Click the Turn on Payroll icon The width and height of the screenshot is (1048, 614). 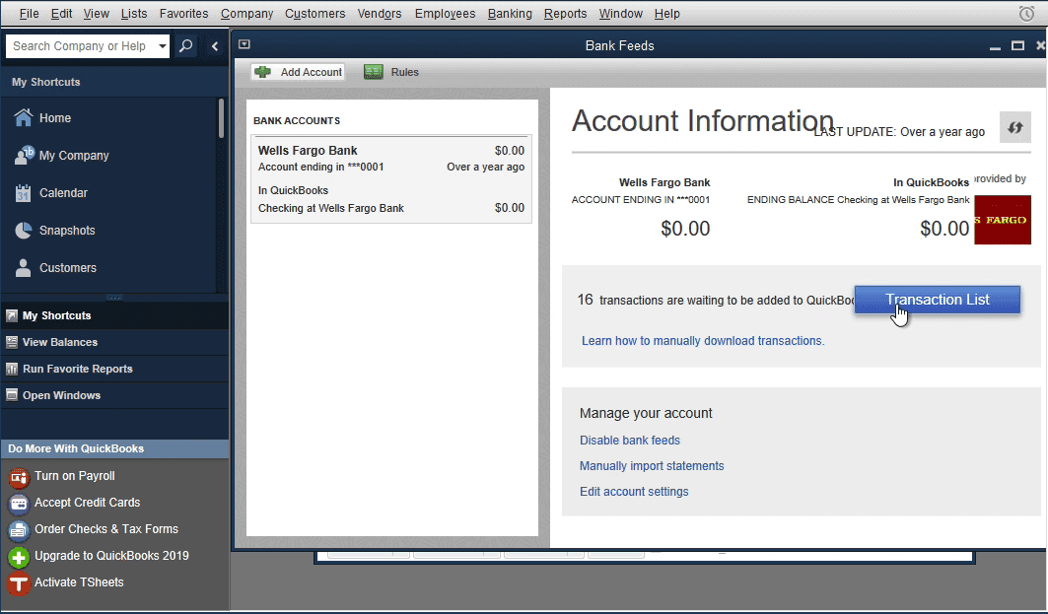[x=19, y=476]
